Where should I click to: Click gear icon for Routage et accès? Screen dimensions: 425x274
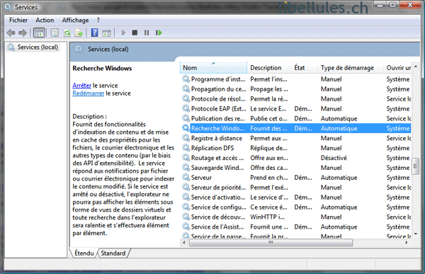pos(186,157)
